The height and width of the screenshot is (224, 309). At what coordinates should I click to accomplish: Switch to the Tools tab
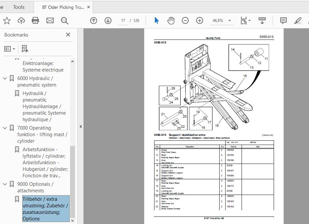(19, 7)
